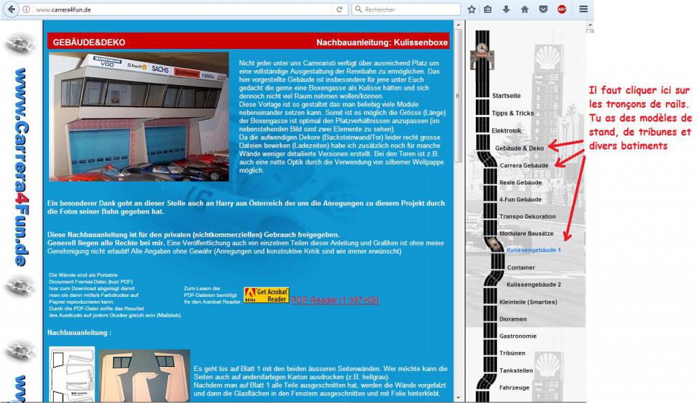The width and height of the screenshot is (697, 403).
Task: Select Gastronomie in the track menu
Action: (x=518, y=336)
